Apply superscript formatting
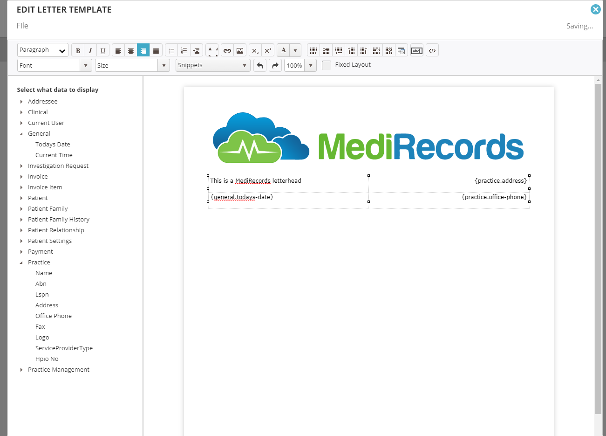Viewport: 606px width, 436px height. (268, 50)
